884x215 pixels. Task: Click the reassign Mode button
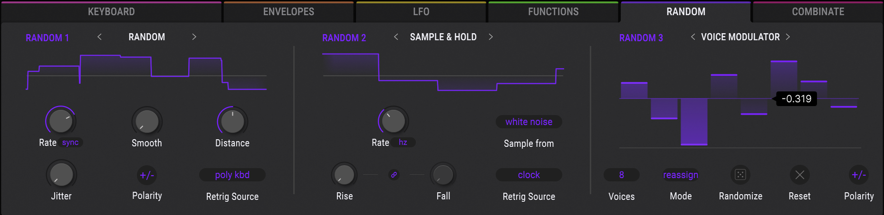pyautogui.click(x=681, y=175)
